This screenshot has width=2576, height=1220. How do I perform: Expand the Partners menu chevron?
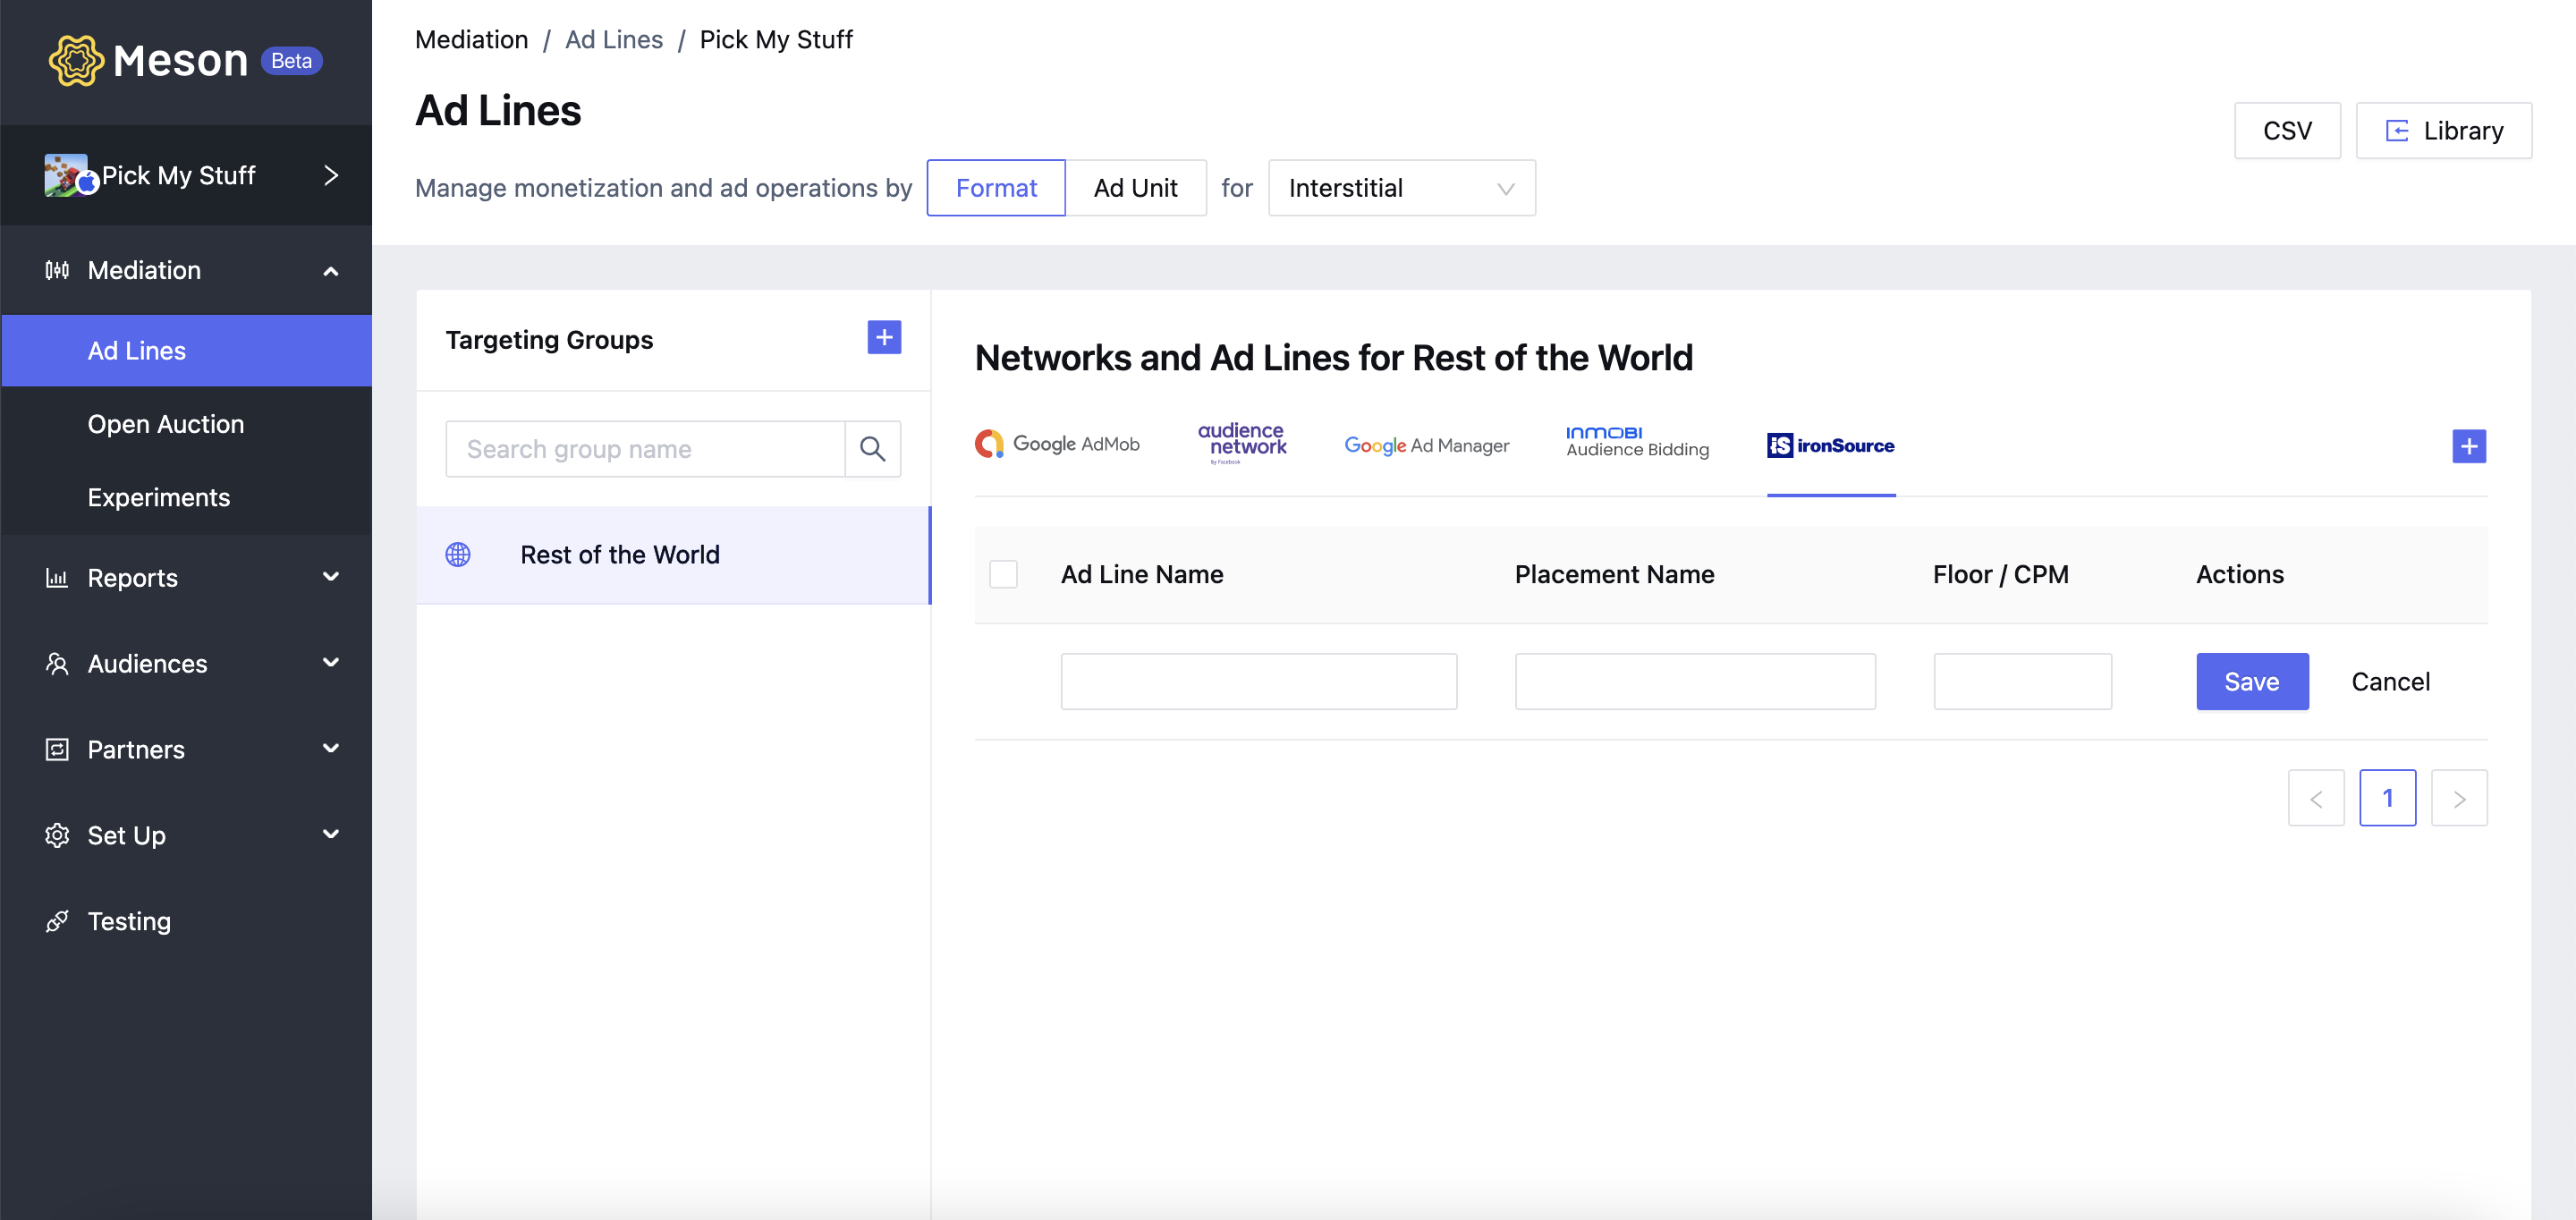[x=331, y=749]
